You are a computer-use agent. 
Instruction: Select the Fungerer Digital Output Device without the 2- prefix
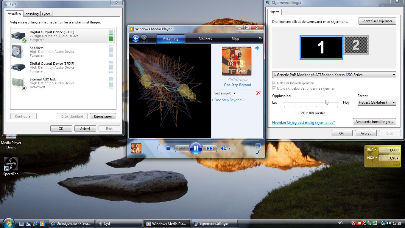63,67
